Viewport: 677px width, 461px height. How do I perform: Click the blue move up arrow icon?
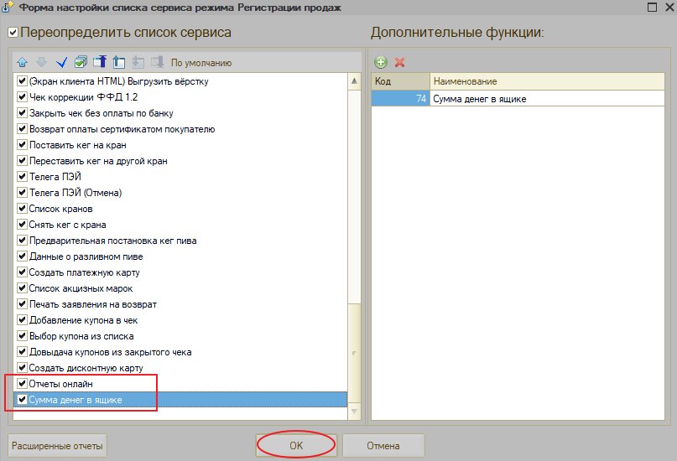(x=23, y=63)
